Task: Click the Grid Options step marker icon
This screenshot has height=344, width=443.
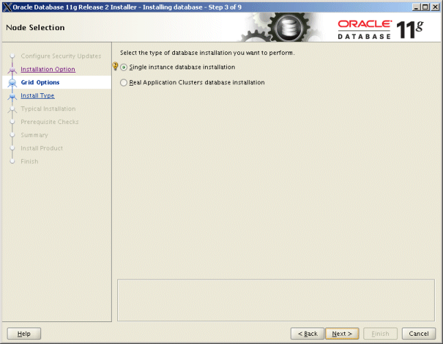Action: [12, 82]
